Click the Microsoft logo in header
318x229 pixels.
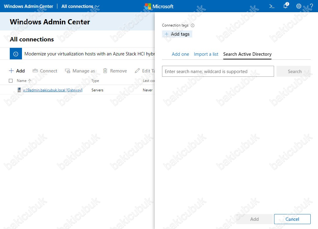159,6
